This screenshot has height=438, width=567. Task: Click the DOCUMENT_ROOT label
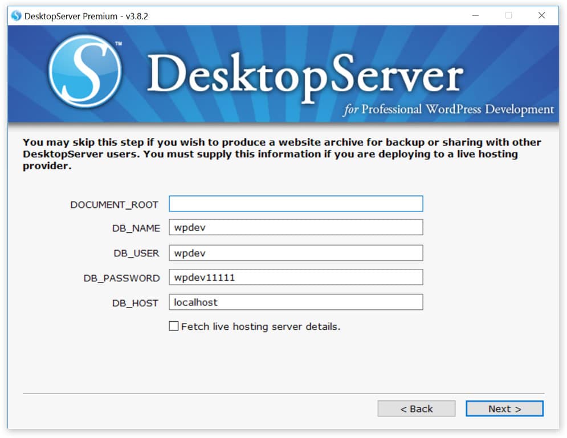pos(115,205)
